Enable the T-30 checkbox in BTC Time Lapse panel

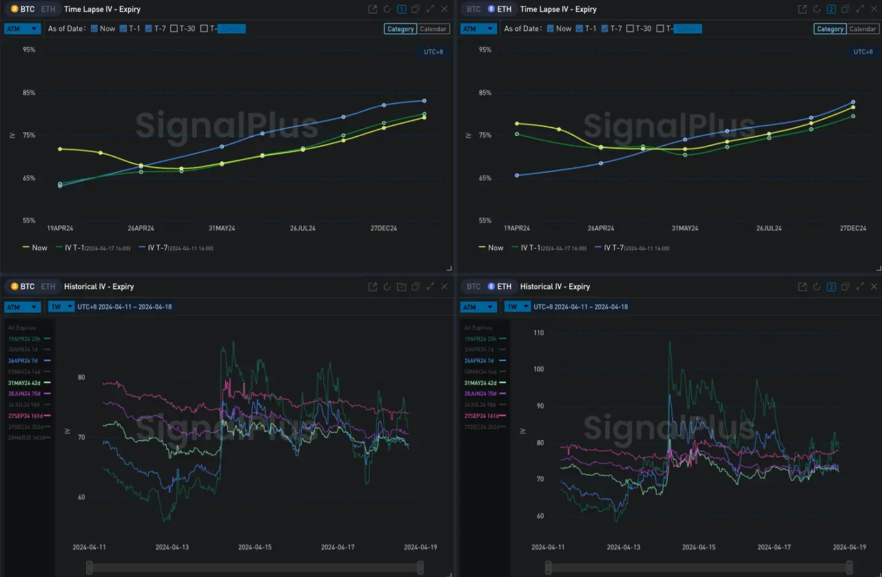[x=174, y=29]
